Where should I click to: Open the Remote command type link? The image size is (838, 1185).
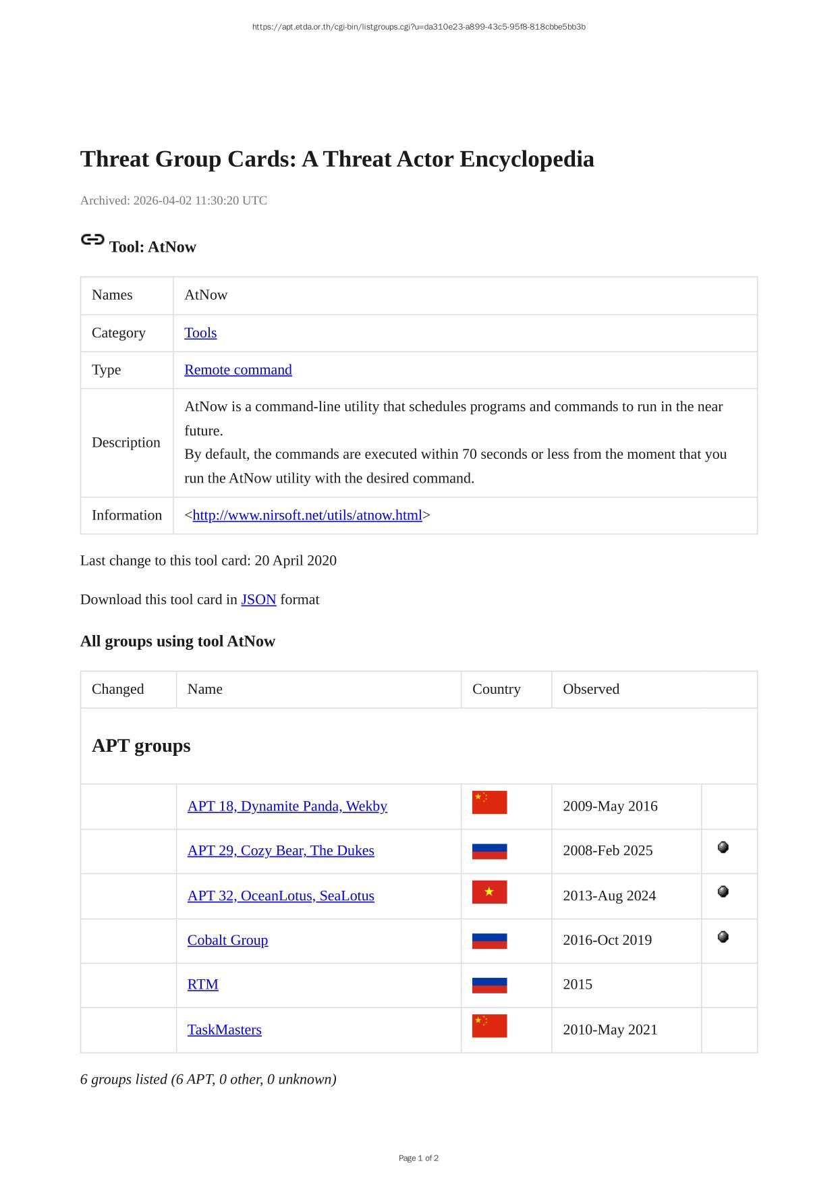238,370
